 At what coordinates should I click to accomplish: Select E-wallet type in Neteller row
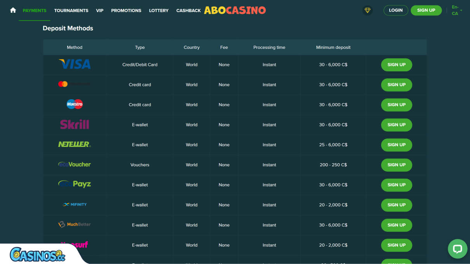tap(140, 145)
